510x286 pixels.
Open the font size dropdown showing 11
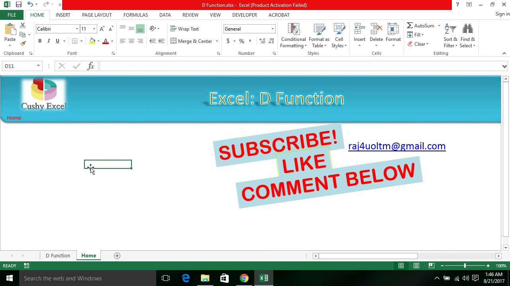(94, 29)
